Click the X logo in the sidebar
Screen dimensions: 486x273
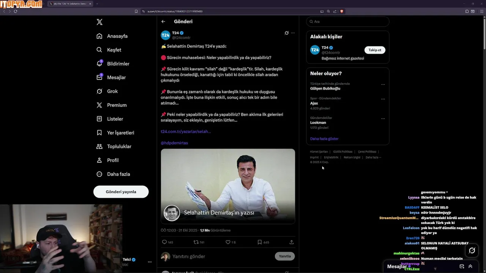(99, 22)
